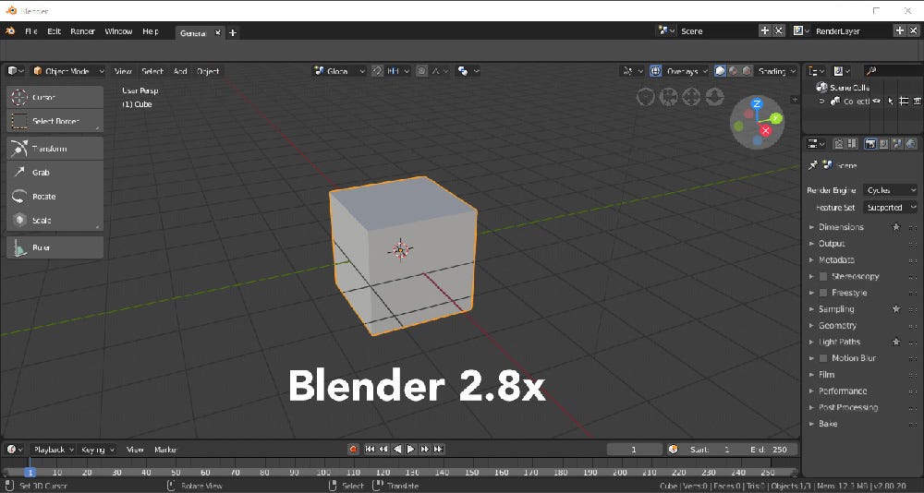Enable the Stereoscopy checkbox

(823, 276)
